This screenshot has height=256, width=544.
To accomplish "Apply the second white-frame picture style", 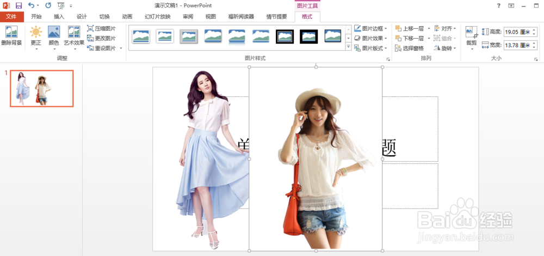I will pos(165,36).
